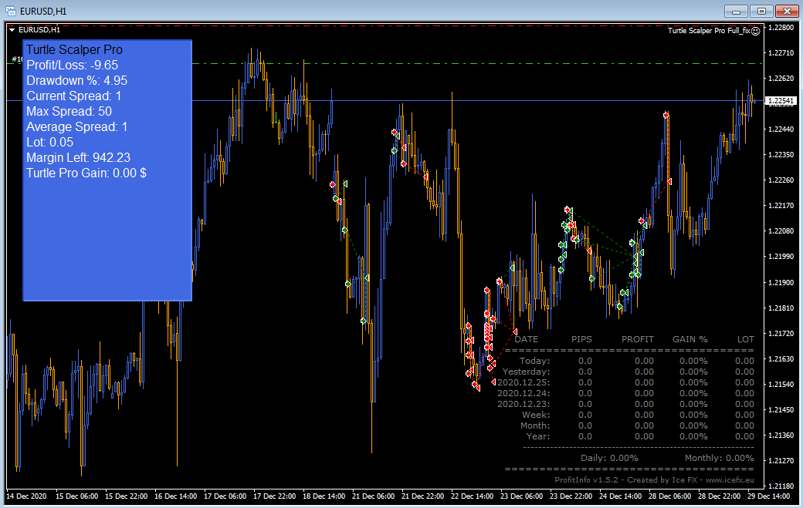
Task: Click the chart window icon in title bar
Action: point(11,11)
